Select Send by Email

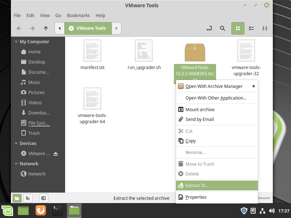coord(217,120)
